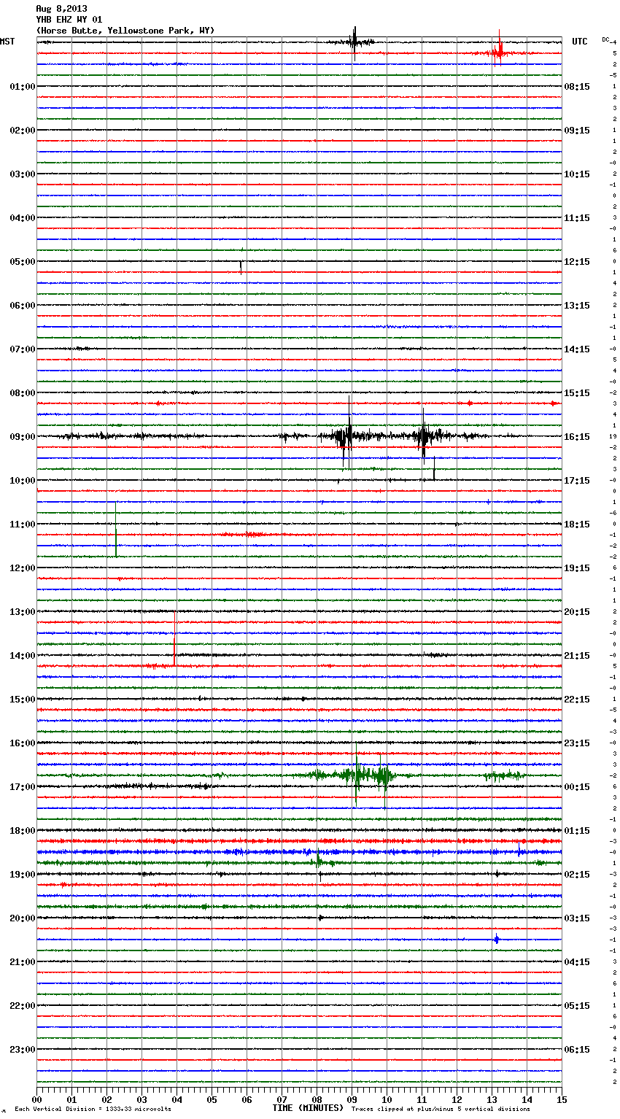The height and width of the screenshot is (1119, 620).
Task: Pick the 23:00 MST time label
Action: coord(22,1050)
